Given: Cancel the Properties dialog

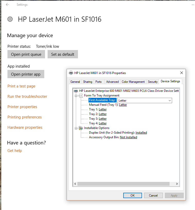Looking at the screenshot, I should coord(153,195).
